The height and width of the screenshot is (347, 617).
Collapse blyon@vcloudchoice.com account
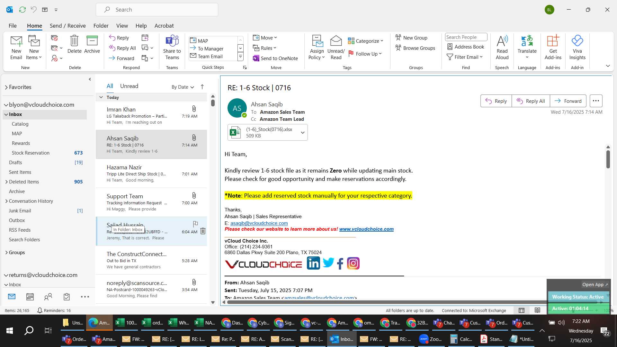tap(6, 105)
